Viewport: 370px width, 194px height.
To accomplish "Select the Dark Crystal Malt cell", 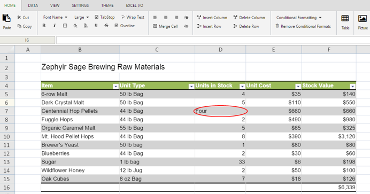I will click(80, 103).
